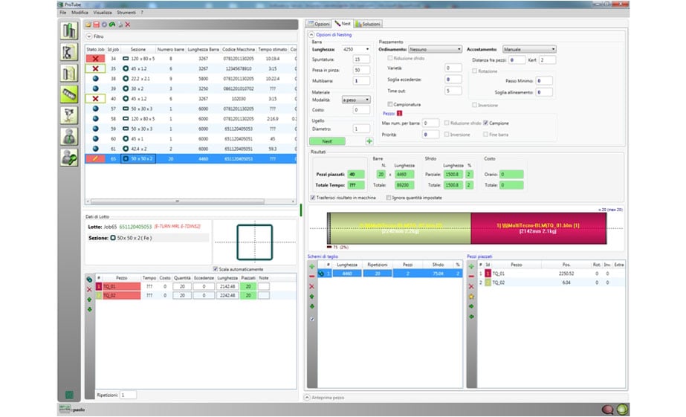Click the red save icon in toolbar
686x417 pixels.
(96, 25)
